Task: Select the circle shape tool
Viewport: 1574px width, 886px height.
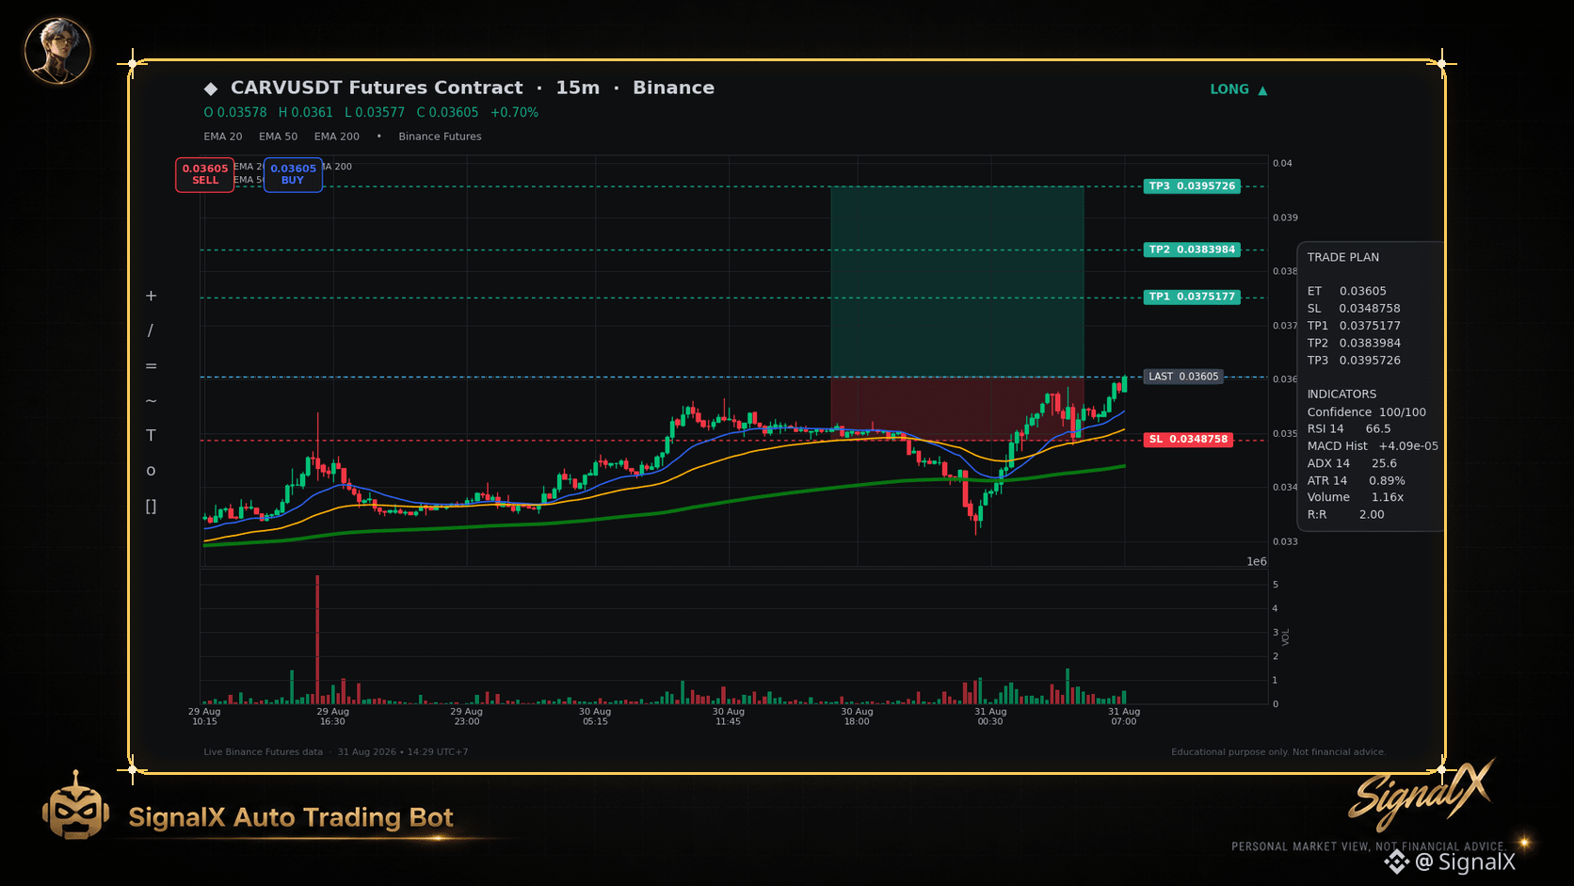Action: point(151,471)
